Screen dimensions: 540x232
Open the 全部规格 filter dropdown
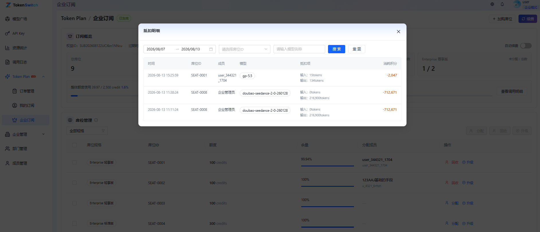click(x=87, y=131)
